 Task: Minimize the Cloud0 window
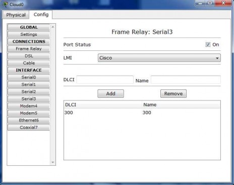click(x=200, y=3)
